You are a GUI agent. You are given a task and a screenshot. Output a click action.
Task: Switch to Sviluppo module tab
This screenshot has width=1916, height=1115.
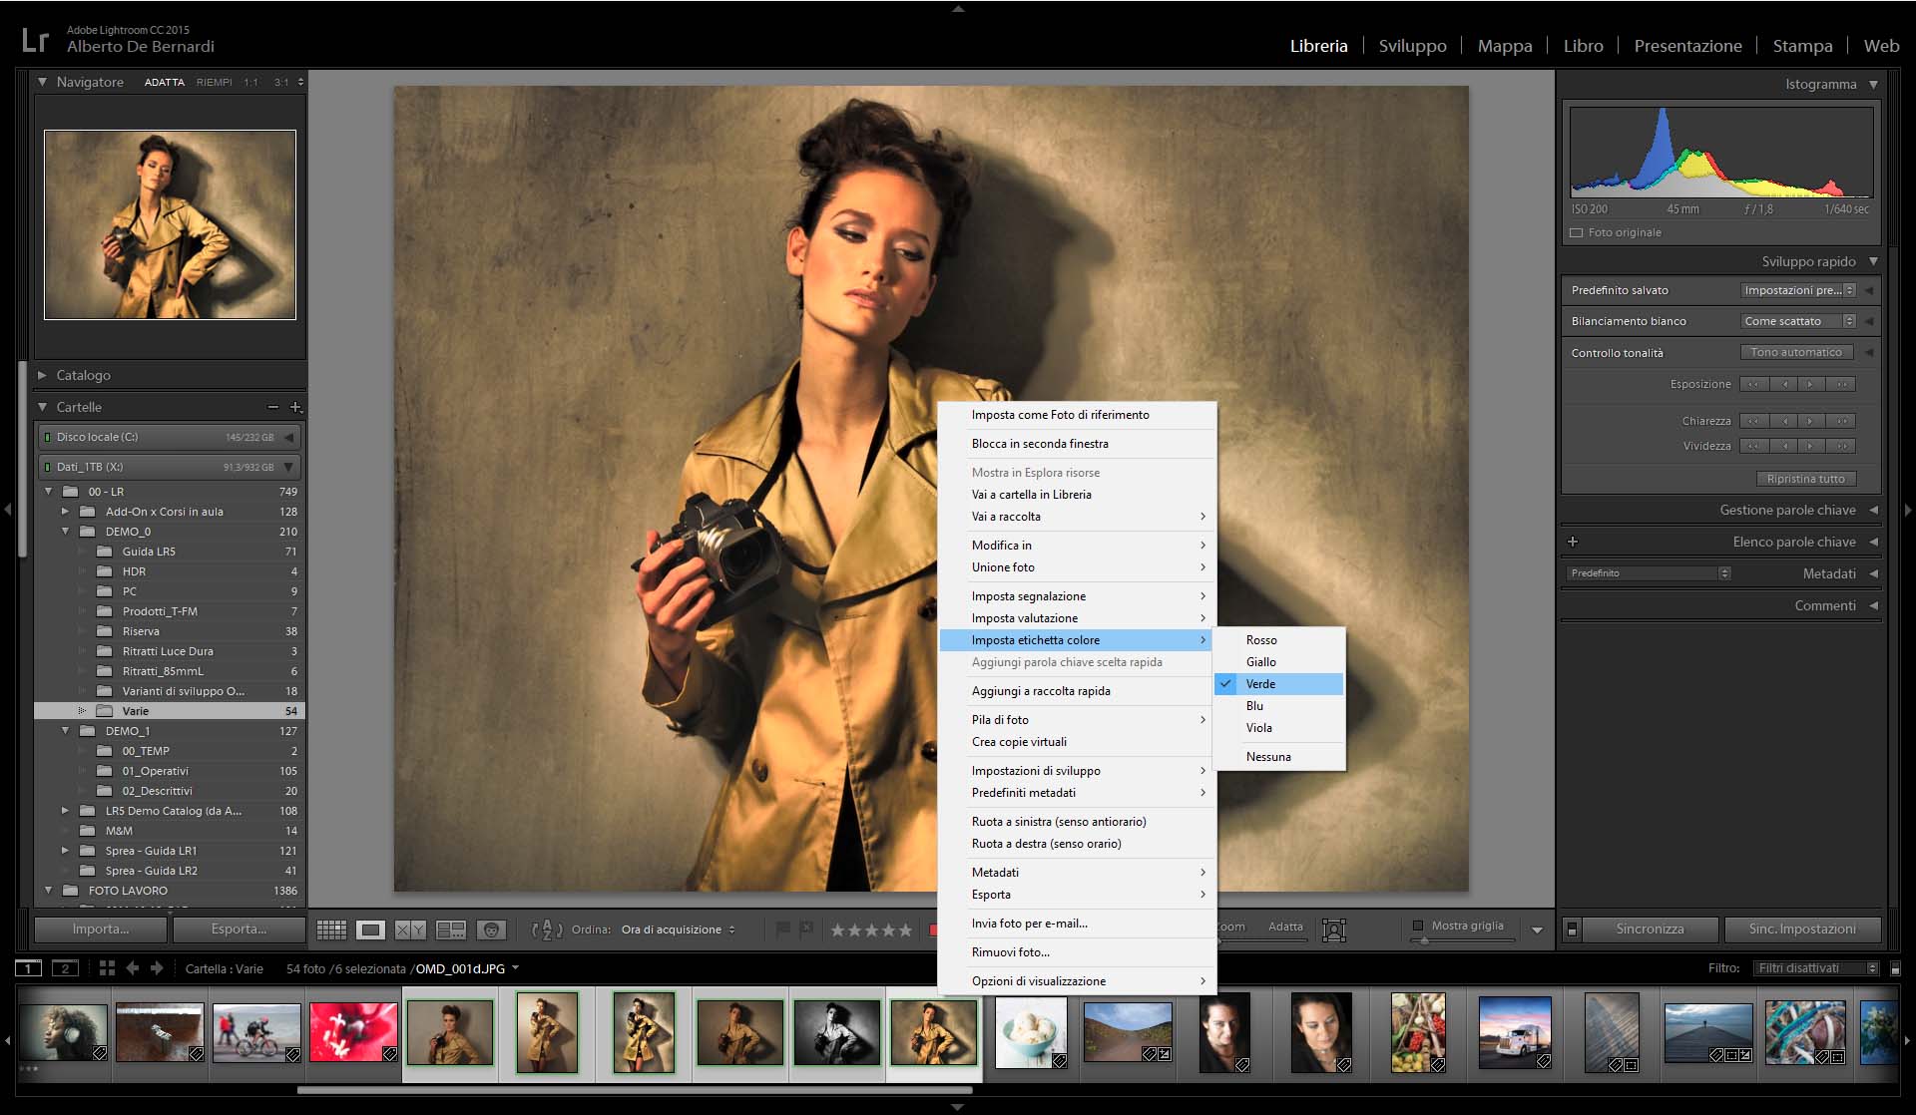[1412, 46]
